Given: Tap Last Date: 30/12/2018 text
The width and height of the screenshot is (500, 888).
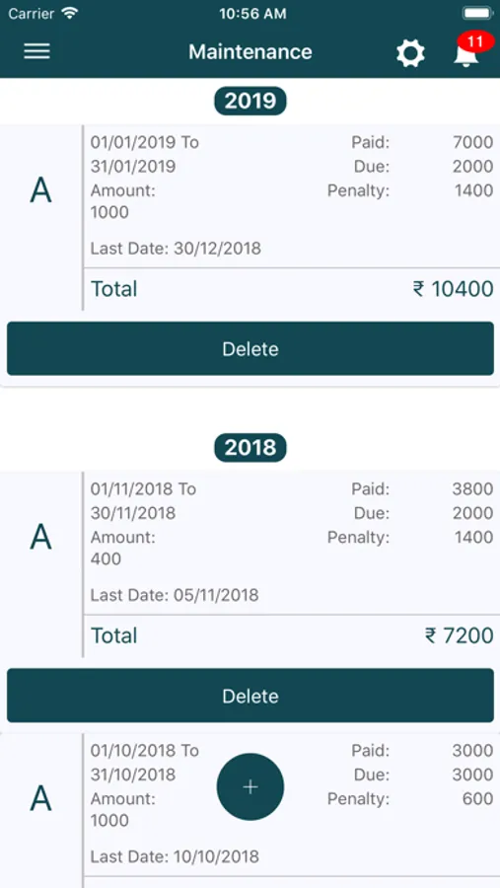Looking at the screenshot, I should pyautogui.click(x=176, y=248).
